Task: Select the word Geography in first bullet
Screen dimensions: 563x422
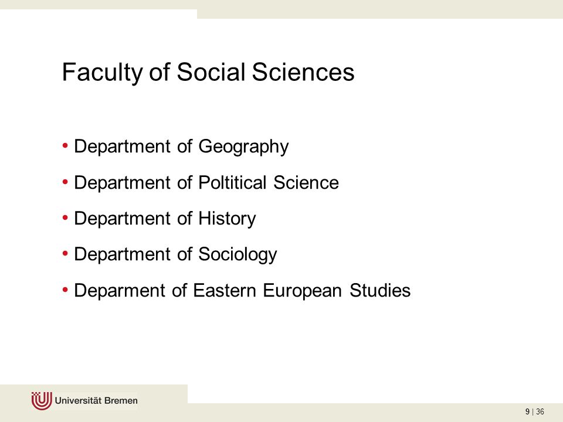Action: tap(243, 147)
